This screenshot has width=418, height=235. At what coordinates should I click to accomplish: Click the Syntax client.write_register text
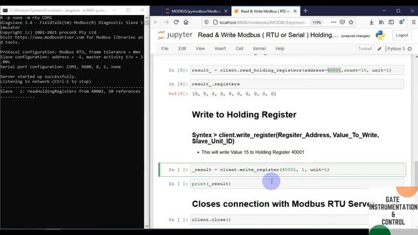pos(285,138)
